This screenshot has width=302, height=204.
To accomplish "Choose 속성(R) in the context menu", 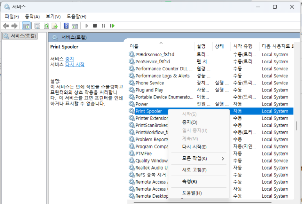I will pos(189,181).
